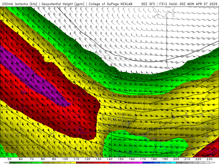Image resolution: width=219 pixels, height=164 pixels.
Task: Pick the first gray colorbar swatch
Action: 179,162
